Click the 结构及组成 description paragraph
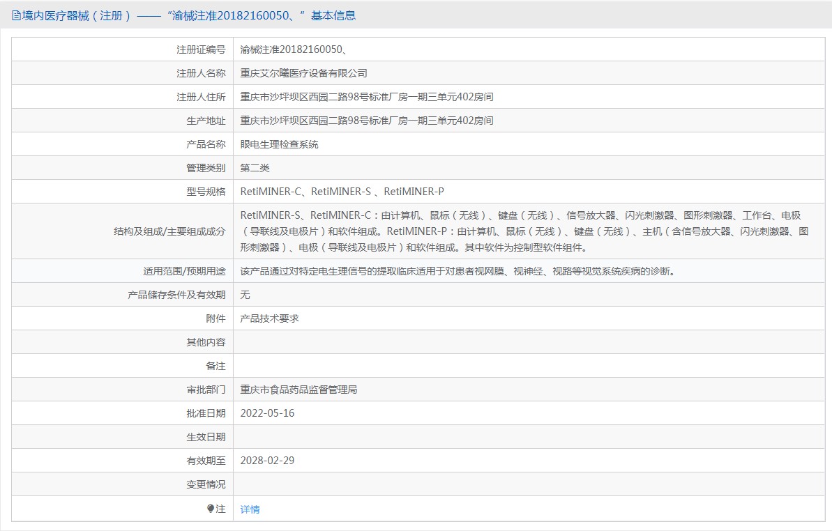Screen dimensions: 832x531 tap(523, 231)
